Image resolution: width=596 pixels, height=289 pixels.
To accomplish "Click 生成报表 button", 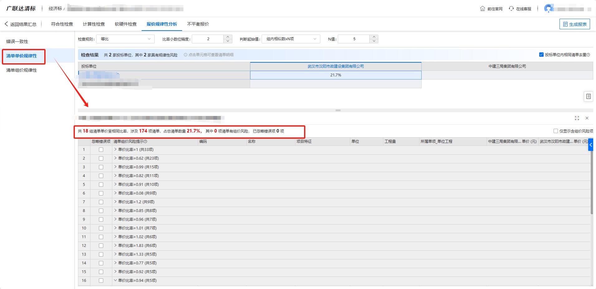I will coord(575,24).
